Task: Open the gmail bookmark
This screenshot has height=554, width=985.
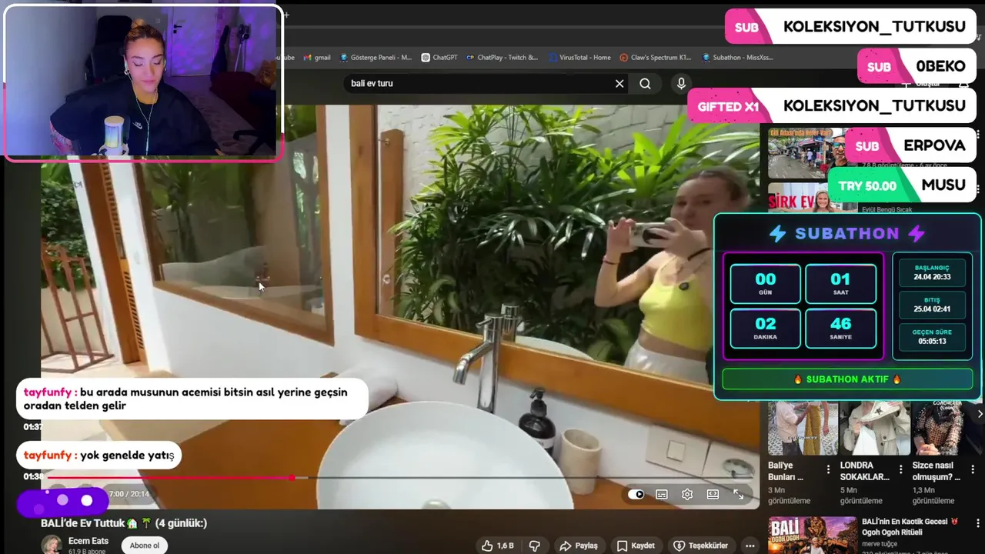Action: [x=317, y=57]
